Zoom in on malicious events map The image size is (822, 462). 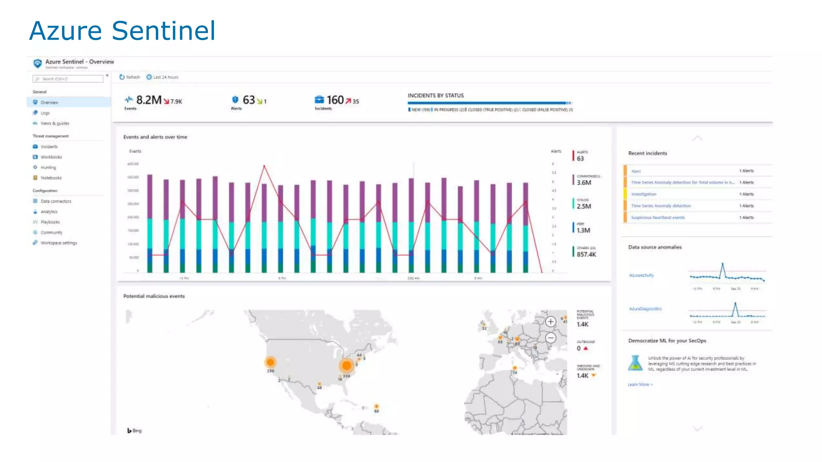tap(551, 321)
